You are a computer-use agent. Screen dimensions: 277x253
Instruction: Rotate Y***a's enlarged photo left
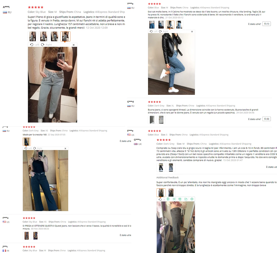pos(154,31)
